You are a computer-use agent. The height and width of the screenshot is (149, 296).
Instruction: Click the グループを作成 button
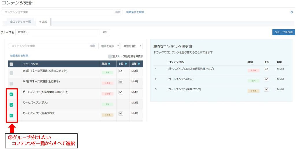(284, 32)
